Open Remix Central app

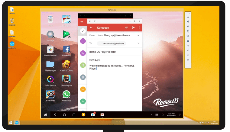coord(50,51)
